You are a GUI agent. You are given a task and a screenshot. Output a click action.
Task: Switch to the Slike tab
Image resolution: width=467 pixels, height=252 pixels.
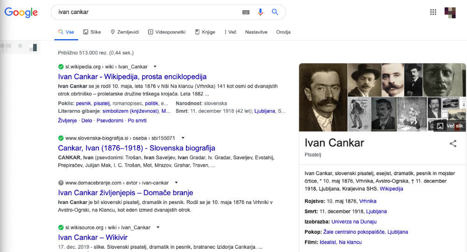click(92, 32)
